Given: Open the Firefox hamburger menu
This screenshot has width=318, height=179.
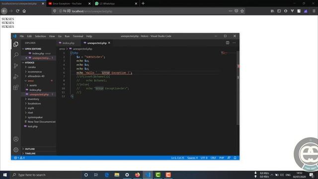Looking at the screenshot, I should click(x=314, y=11).
